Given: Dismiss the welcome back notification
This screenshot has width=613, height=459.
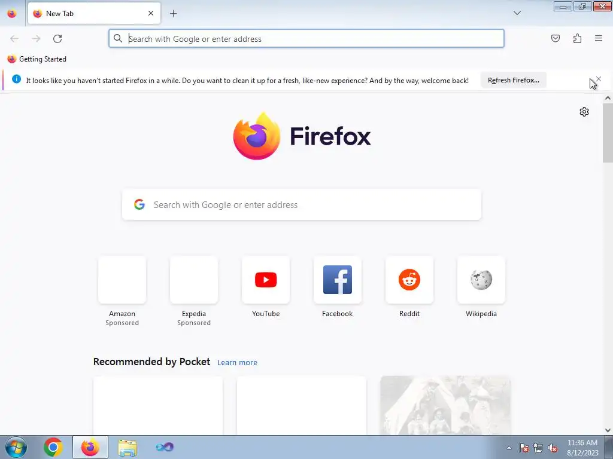Looking at the screenshot, I should [x=599, y=79].
